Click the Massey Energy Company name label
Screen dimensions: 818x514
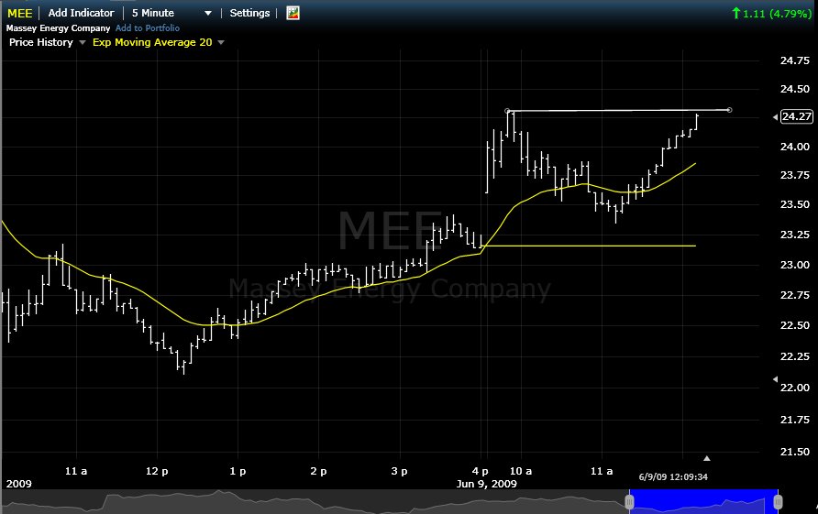coord(59,28)
